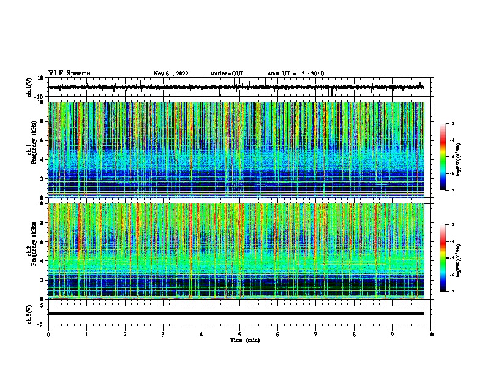This screenshot has width=485, height=375.
Task: Click the time axis tick label "9"
Action: [392, 335]
